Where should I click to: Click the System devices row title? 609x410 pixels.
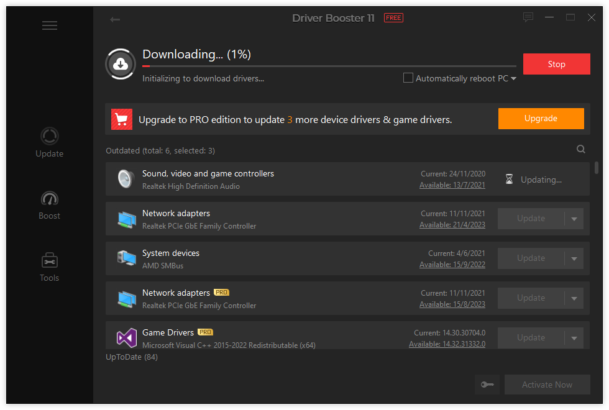(x=170, y=253)
